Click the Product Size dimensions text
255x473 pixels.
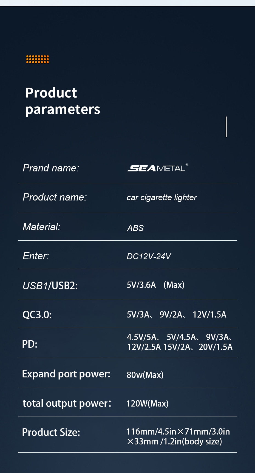click(x=178, y=436)
